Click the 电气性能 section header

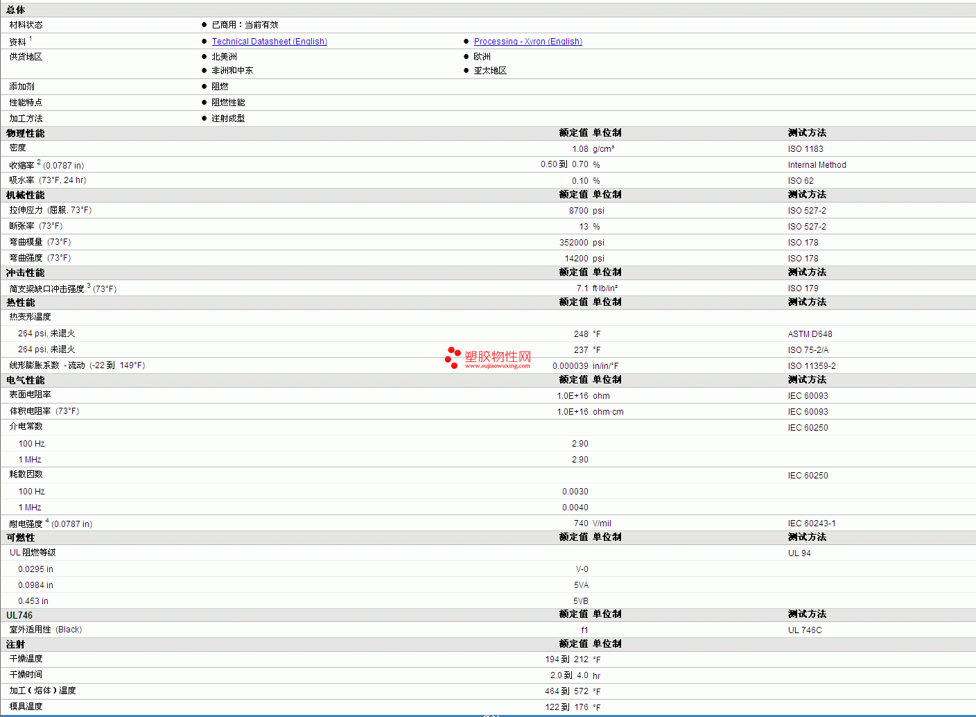(x=26, y=380)
